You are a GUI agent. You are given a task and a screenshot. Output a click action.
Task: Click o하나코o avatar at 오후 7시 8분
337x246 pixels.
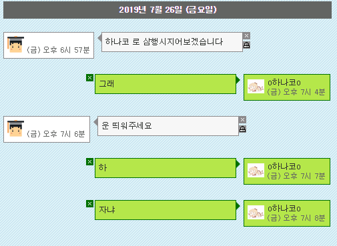pyautogui.click(x=256, y=213)
